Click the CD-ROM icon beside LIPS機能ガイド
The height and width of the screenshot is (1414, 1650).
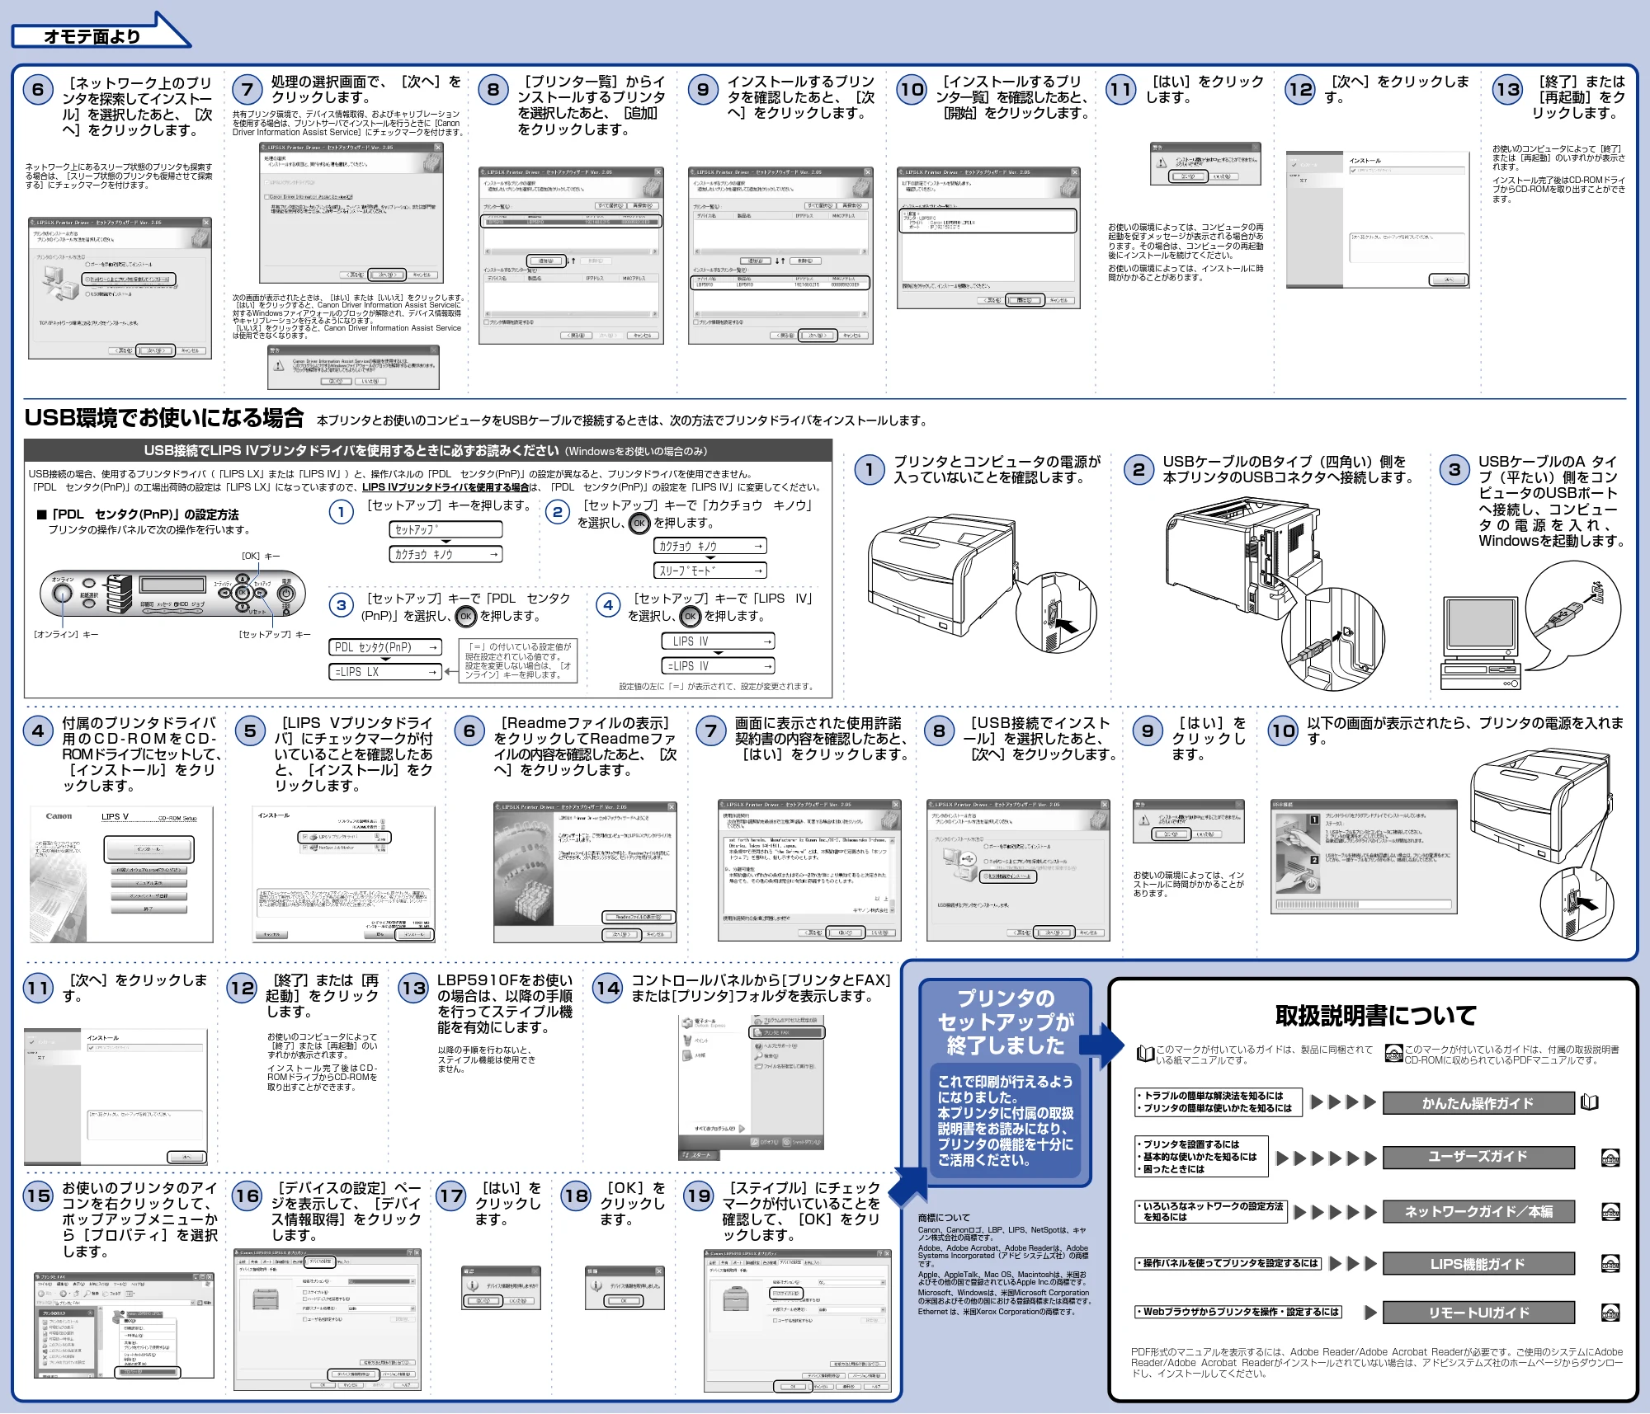click(1610, 1263)
